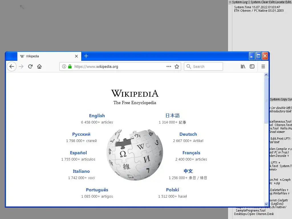Open the Русский Wikipedia link

pos(81,134)
